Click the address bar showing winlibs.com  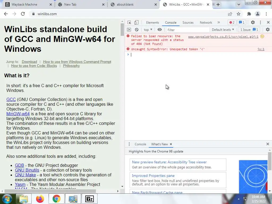click(x=128, y=14)
